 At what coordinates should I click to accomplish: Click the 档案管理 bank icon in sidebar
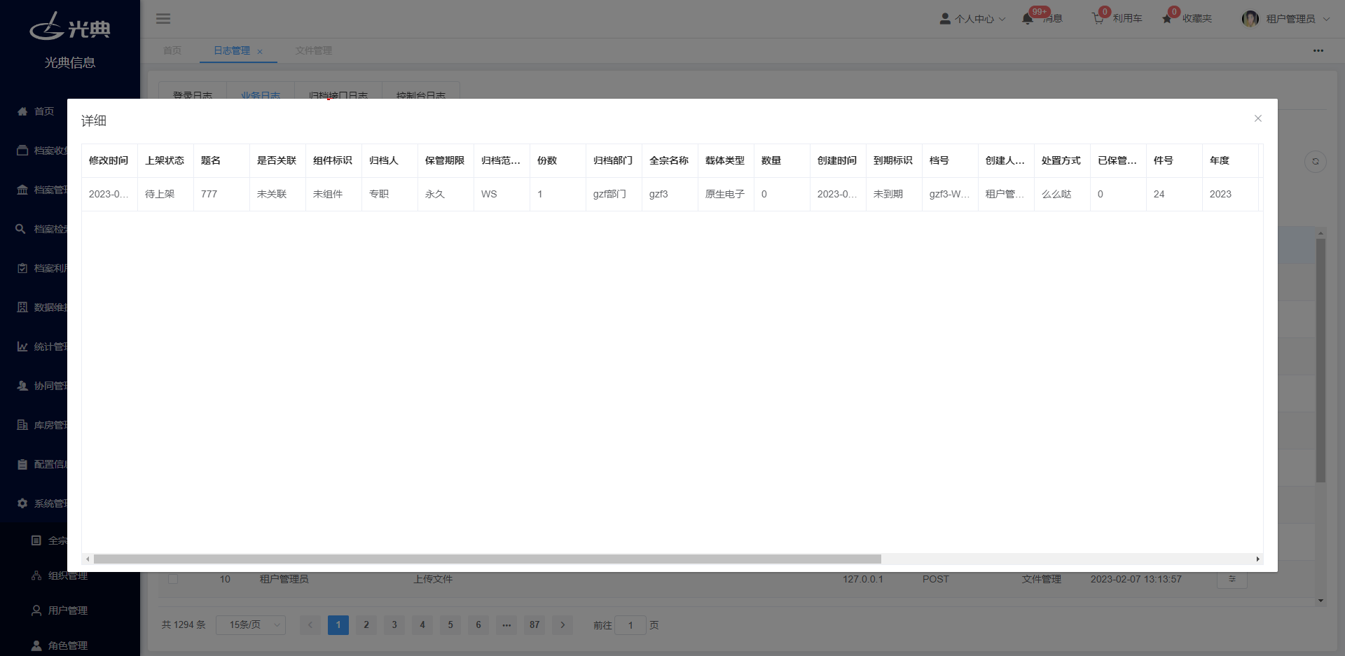point(22,190)
